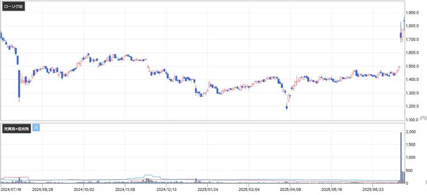Click the 2024/12/13 date label
The width and height of the screenshot is (427, 195).
point(166,189)
